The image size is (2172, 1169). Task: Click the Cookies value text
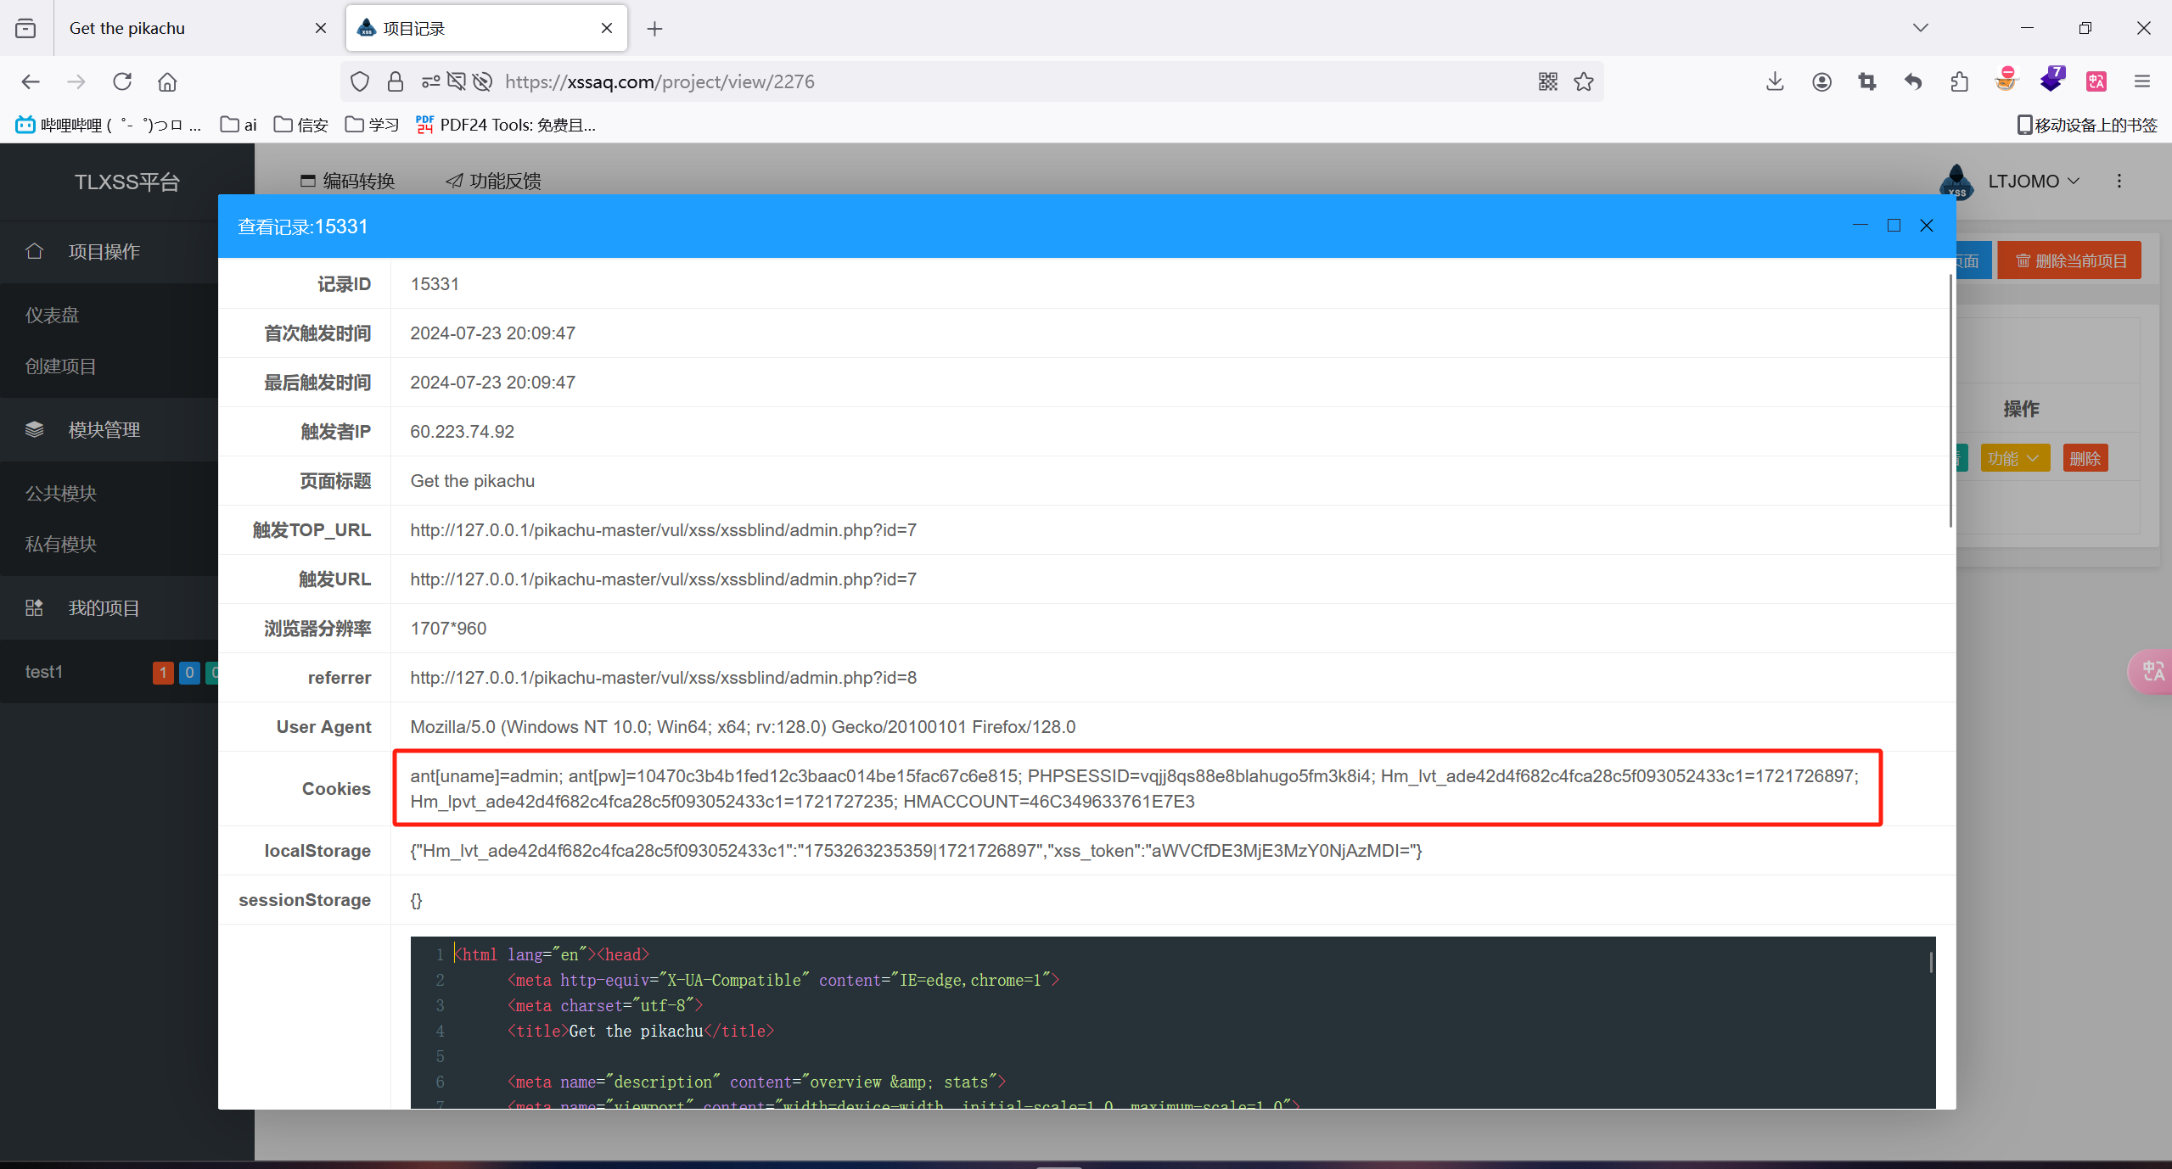[x=1134, y=788]
